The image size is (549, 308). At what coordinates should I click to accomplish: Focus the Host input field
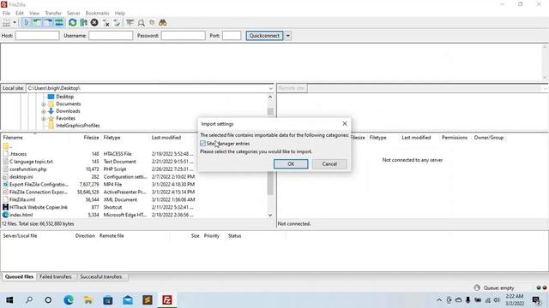point(37,36)
